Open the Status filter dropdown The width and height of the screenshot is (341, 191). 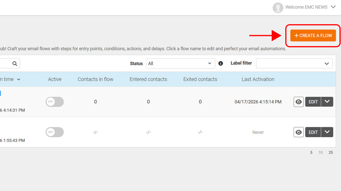click(x=180, y=64)
